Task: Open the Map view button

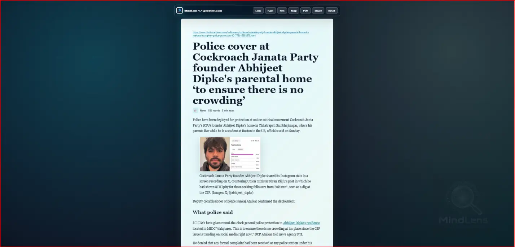Action: (x=294, y=10)
